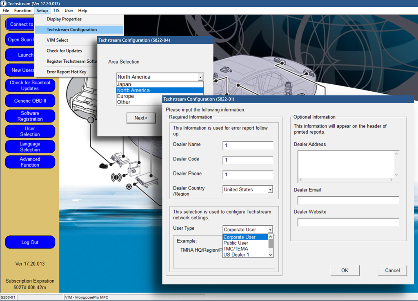This screenshot has height=301, width=418.
Task: Select Techstream Configuration menu entry
Action: 72,30
